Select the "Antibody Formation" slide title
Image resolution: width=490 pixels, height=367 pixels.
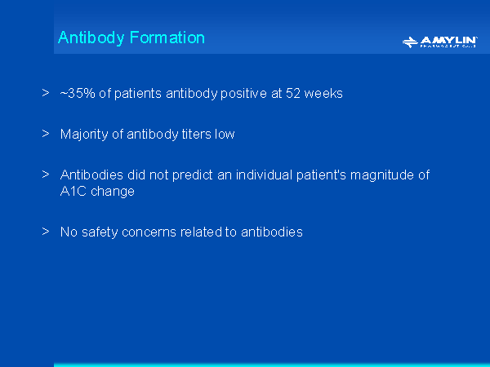(131, 38)
